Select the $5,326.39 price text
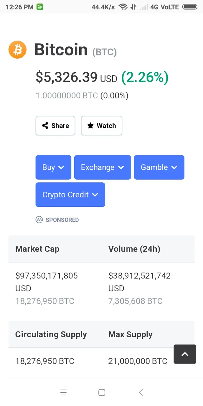Screen dimensions: 203x406 pos(67,77)
